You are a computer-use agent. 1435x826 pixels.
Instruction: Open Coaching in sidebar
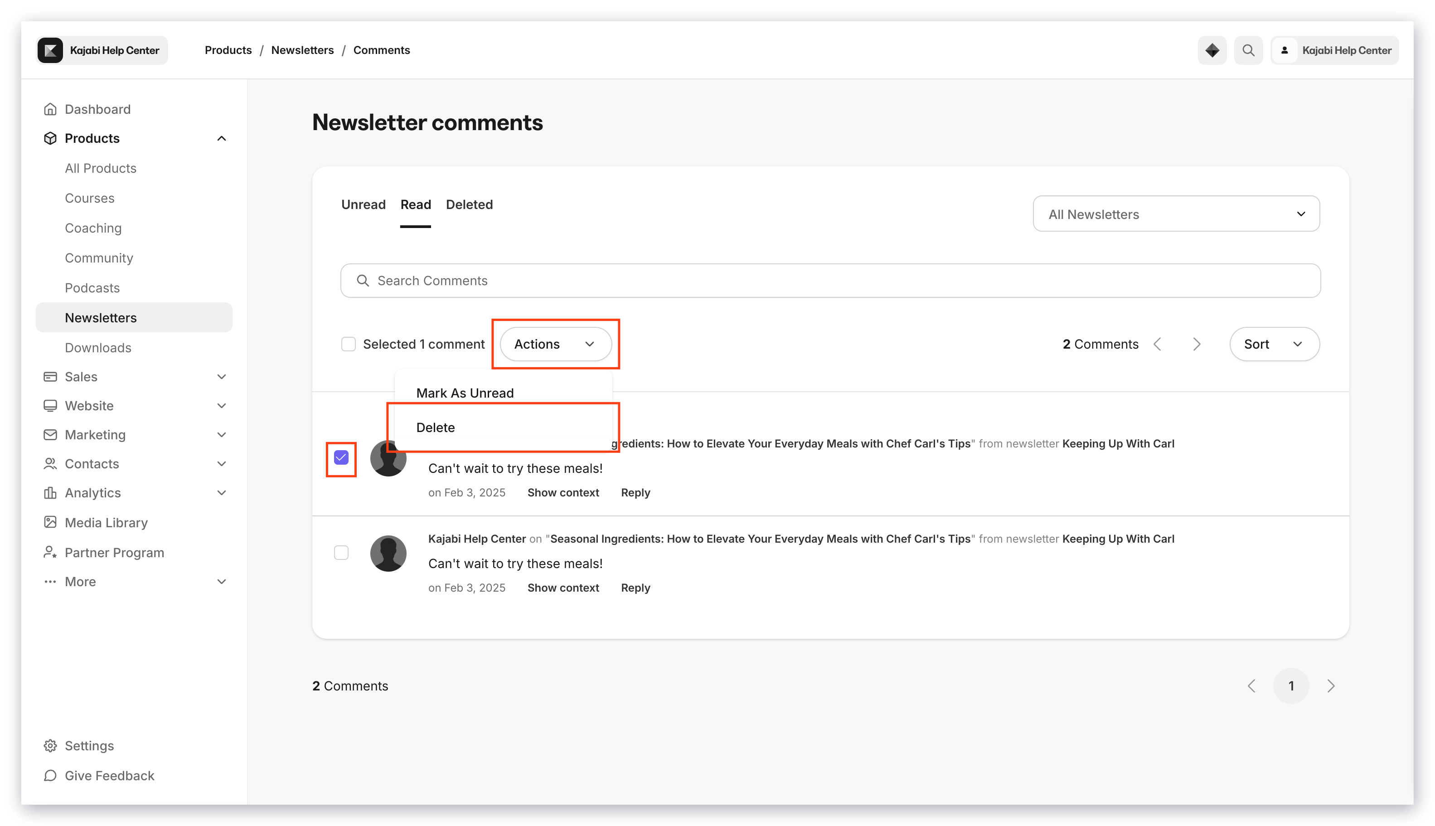(93, 228)
